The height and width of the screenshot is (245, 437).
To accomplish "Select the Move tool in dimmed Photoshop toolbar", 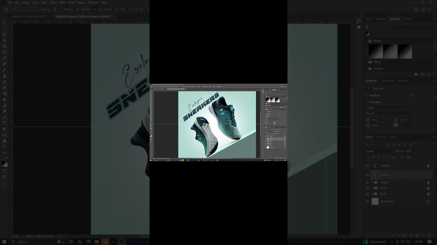I will coord(4,22).
